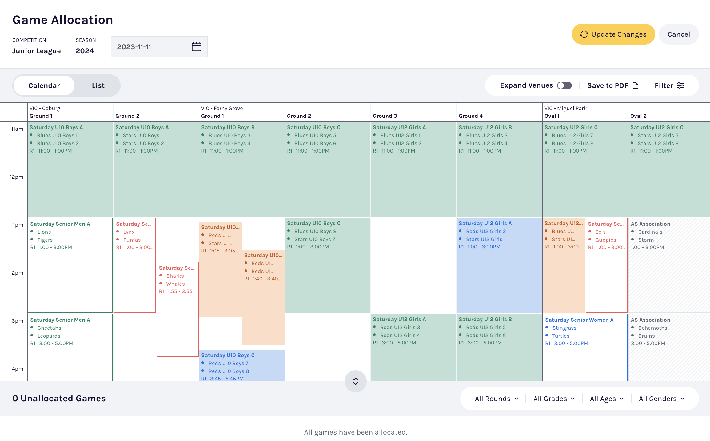Expand the All Grades dropdown

(x=554, y=399)
